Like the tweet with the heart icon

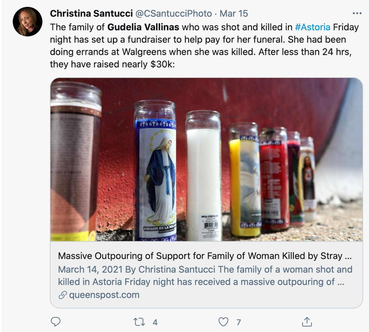pyautogui.click(x=223, y=322)
